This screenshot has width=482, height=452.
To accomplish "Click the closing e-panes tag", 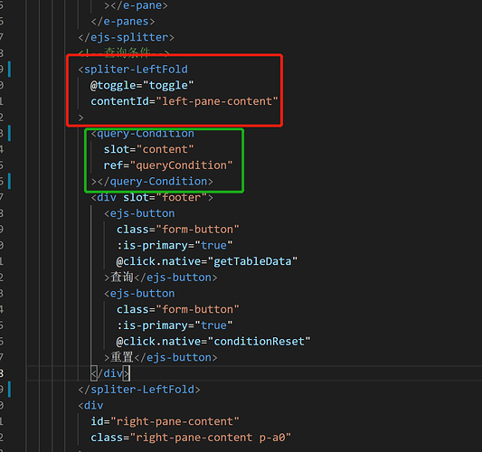I will pyautogui.click(x=123, y=21).
